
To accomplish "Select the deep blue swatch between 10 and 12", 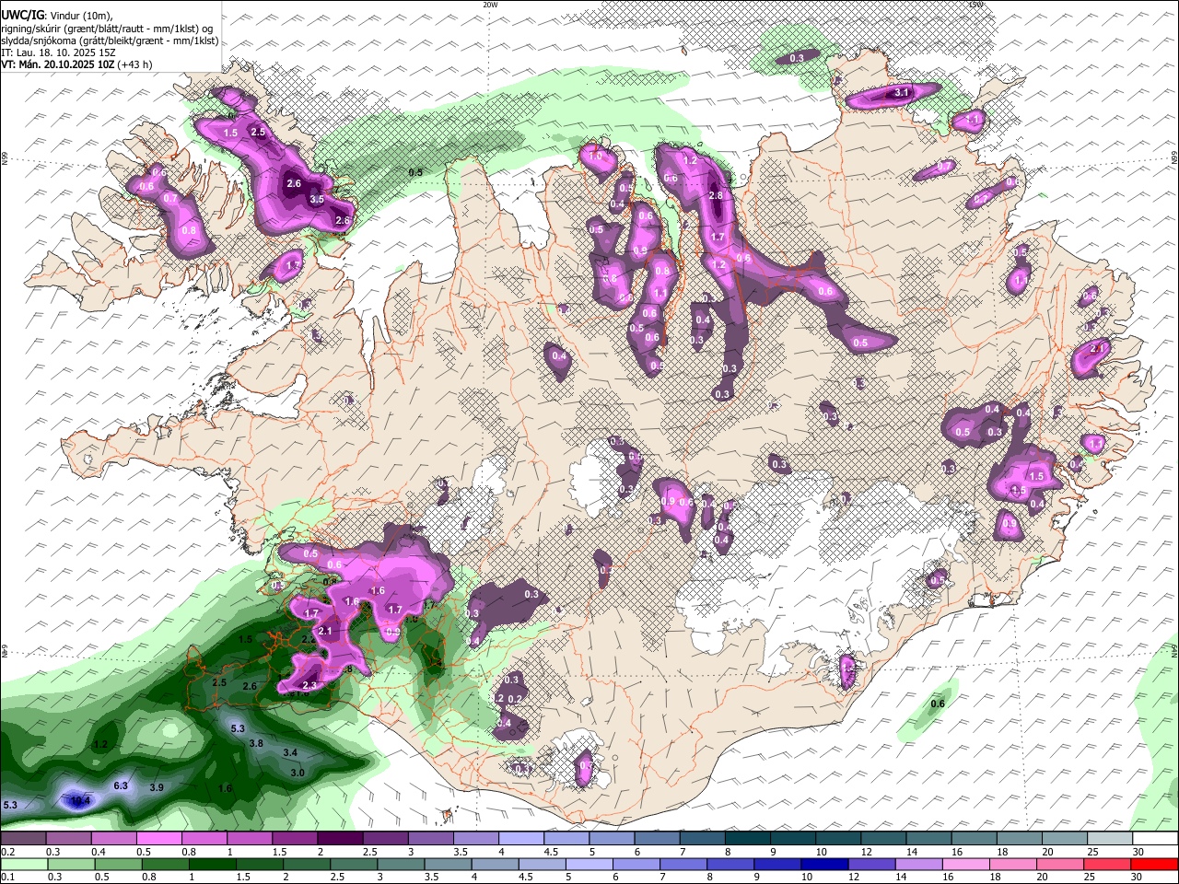I will tap(823, 864).
